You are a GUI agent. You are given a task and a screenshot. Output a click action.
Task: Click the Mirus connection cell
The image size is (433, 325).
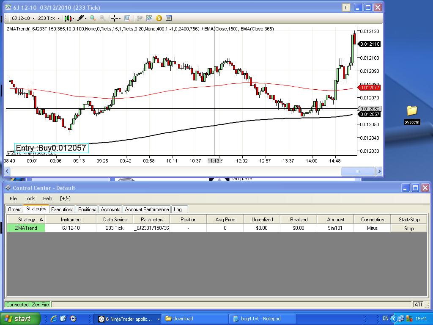[x=372, y=228]
